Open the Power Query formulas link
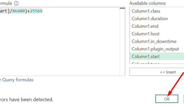 click(16, 80)
